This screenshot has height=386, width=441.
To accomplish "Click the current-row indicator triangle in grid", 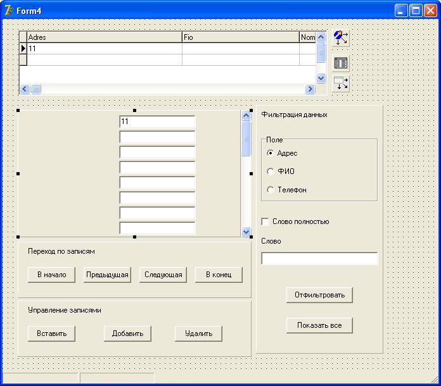I will [x=23, y=48].
